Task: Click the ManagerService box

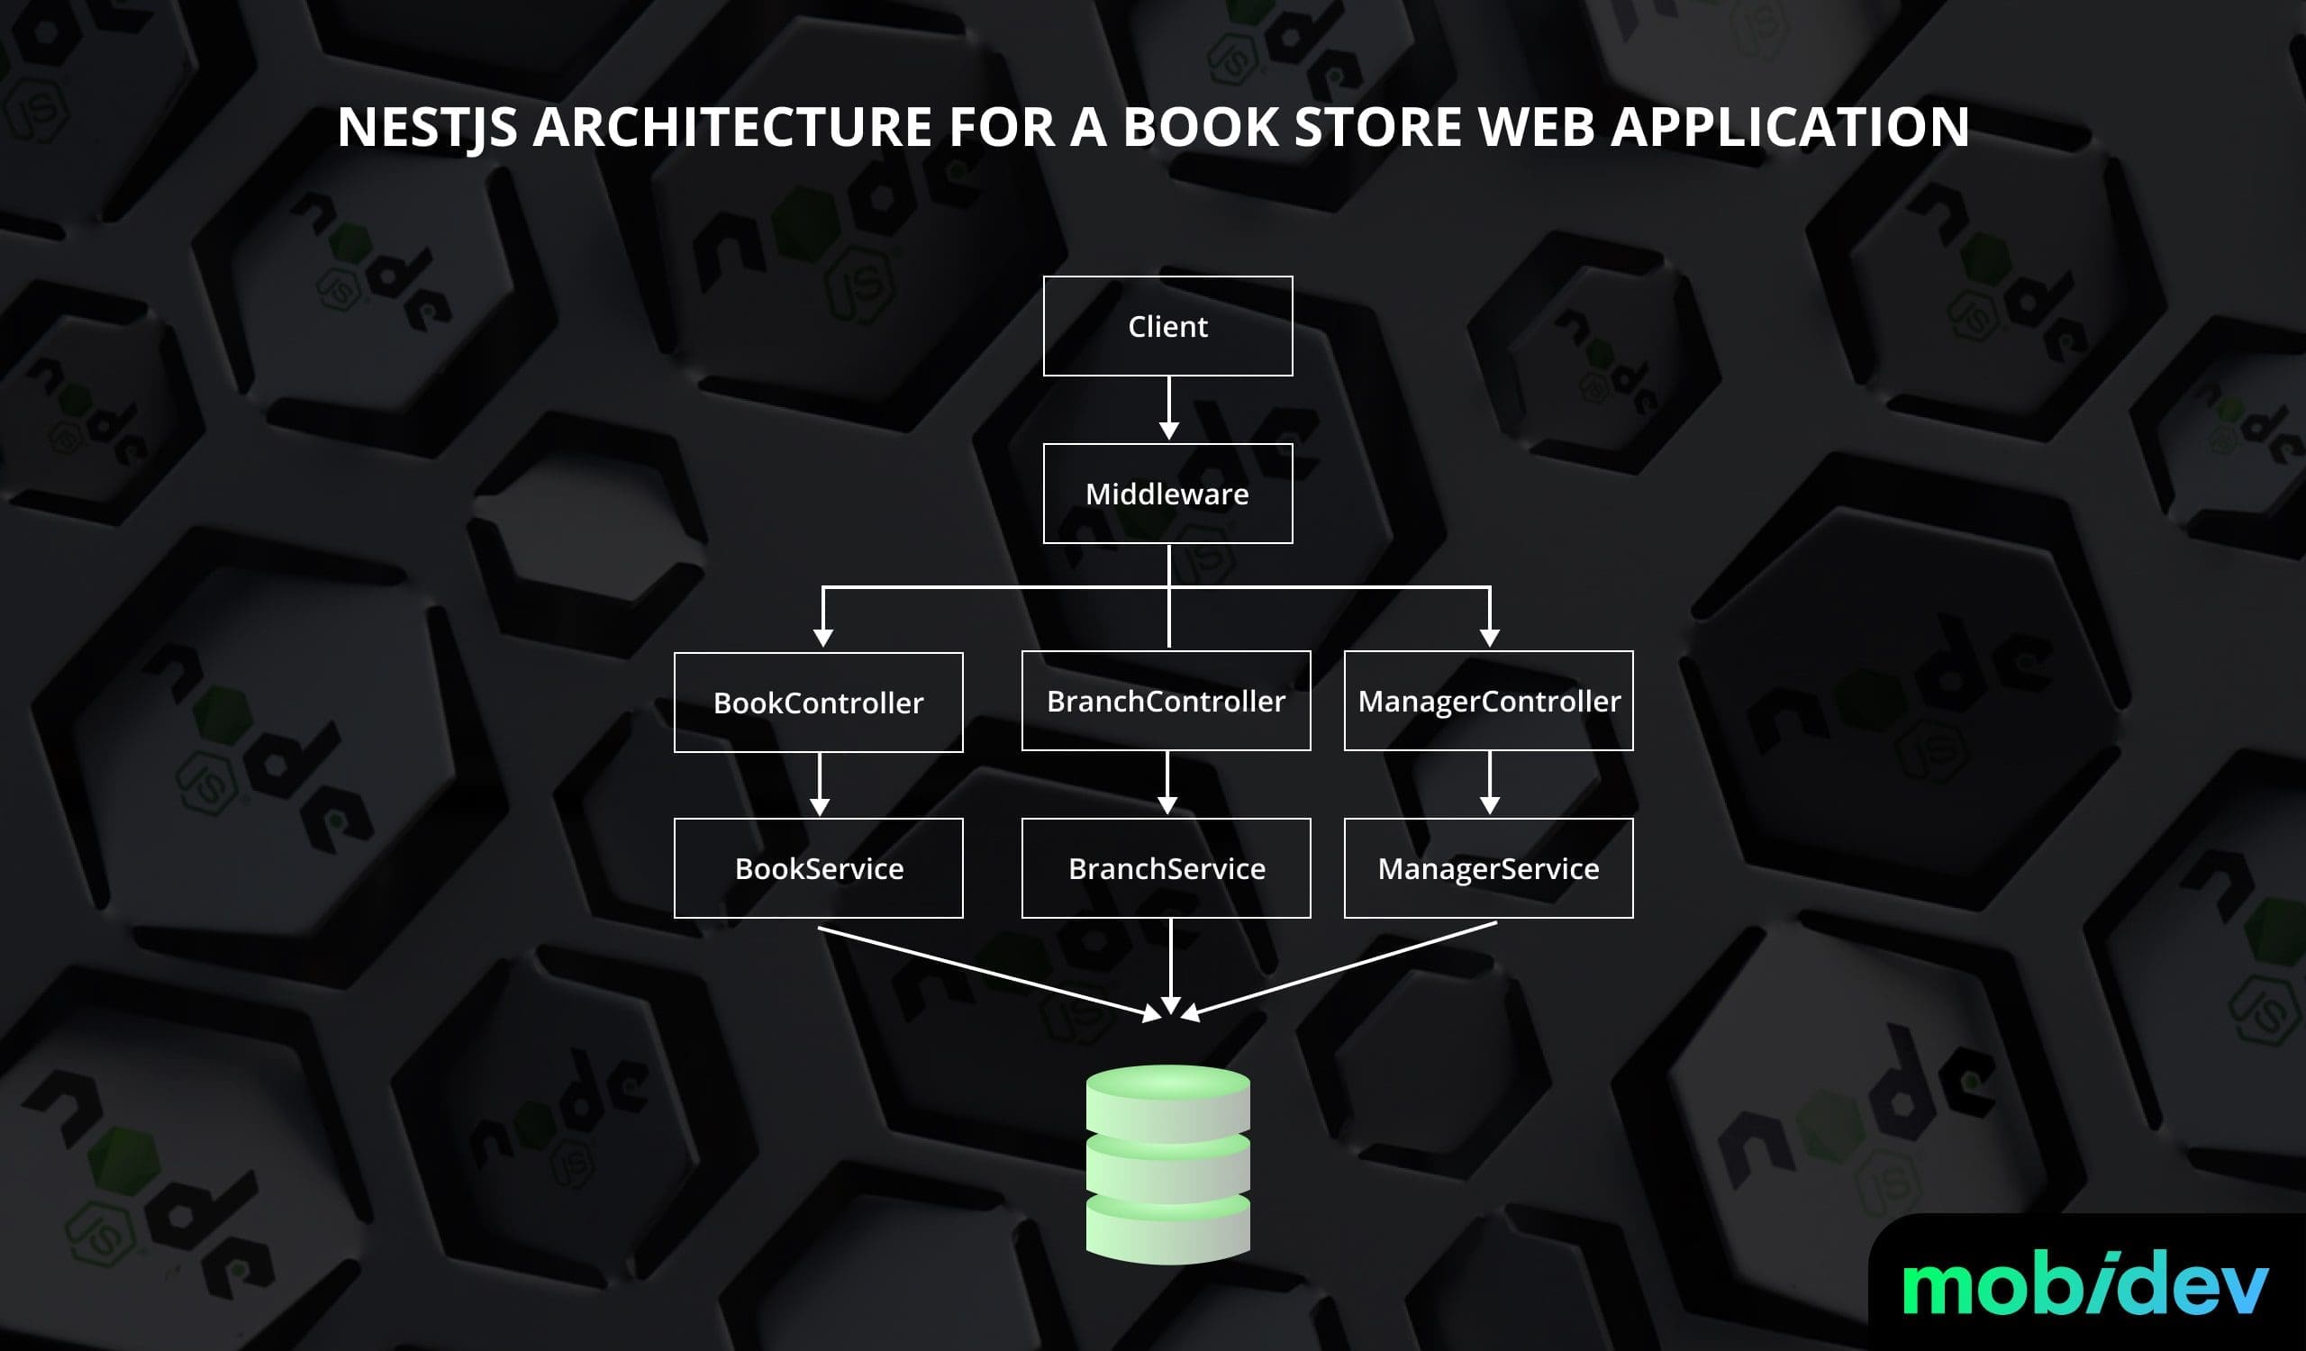Action: point(1488,868)
